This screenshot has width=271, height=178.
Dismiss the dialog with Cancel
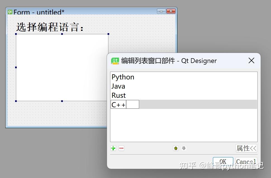point(246,162)
